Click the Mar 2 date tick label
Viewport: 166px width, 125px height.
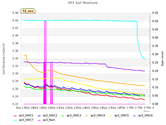(133, 108)
